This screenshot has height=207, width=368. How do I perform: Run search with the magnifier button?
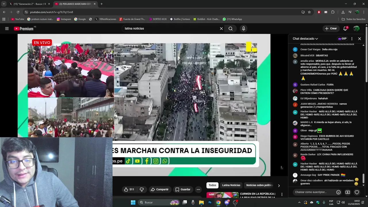click(231, 28)
